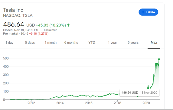Click the 486.64 USD chart tooltip
Image resolution: width=173 pixels, height=110 pixels.
(x=139, y=93)
